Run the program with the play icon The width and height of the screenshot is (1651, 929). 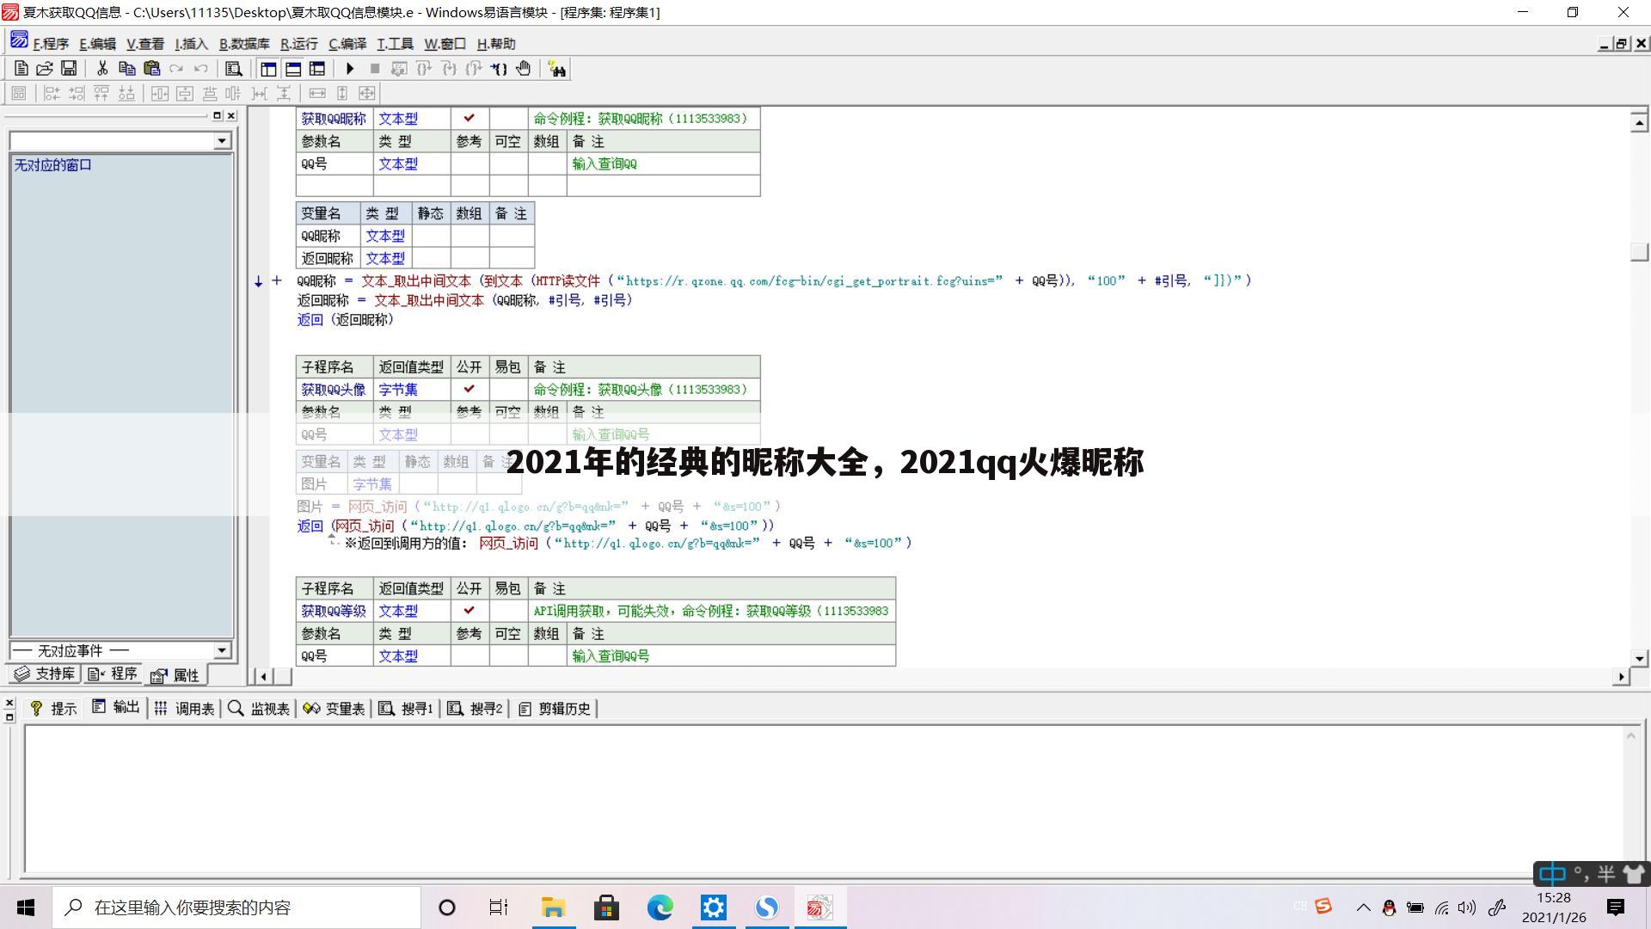click(350, 69)
